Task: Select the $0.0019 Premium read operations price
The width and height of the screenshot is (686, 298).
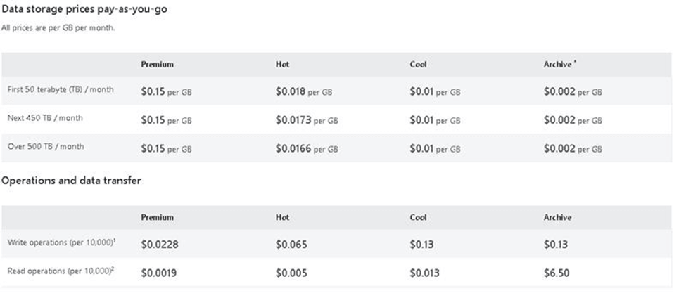Action: [160, 273]
